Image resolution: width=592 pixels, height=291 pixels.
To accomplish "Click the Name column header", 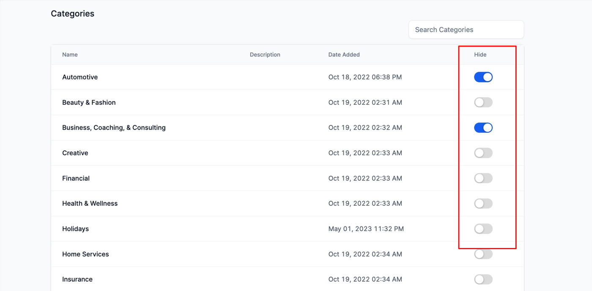I will (70, 54).
